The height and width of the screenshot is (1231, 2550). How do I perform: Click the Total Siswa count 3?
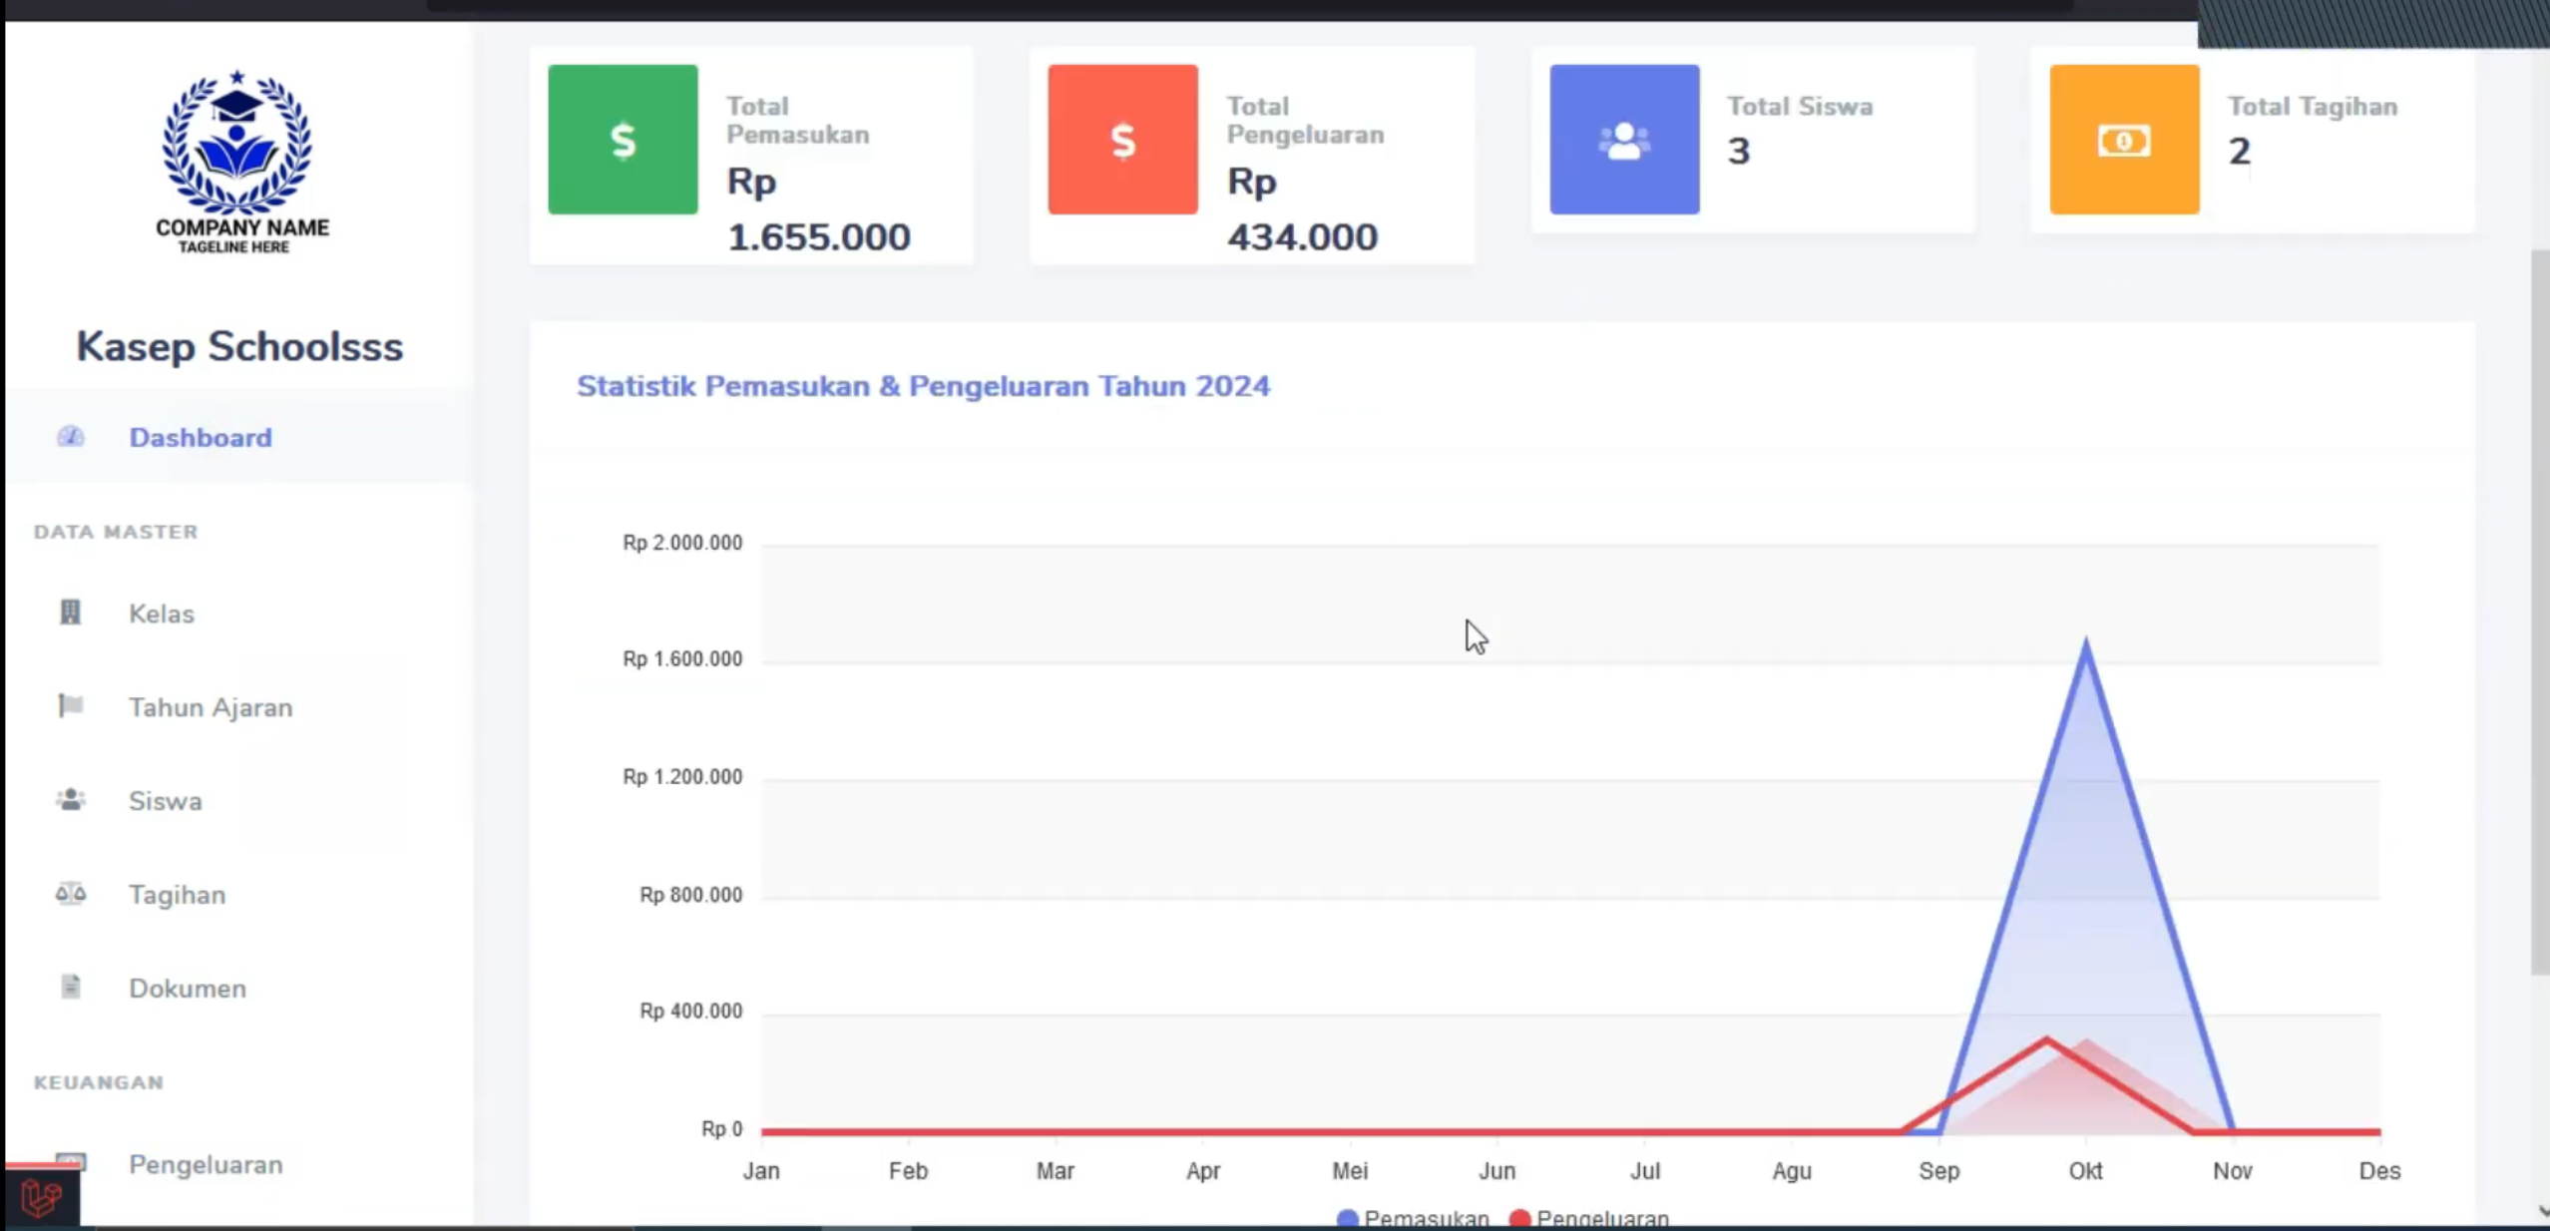point(1739,152)
